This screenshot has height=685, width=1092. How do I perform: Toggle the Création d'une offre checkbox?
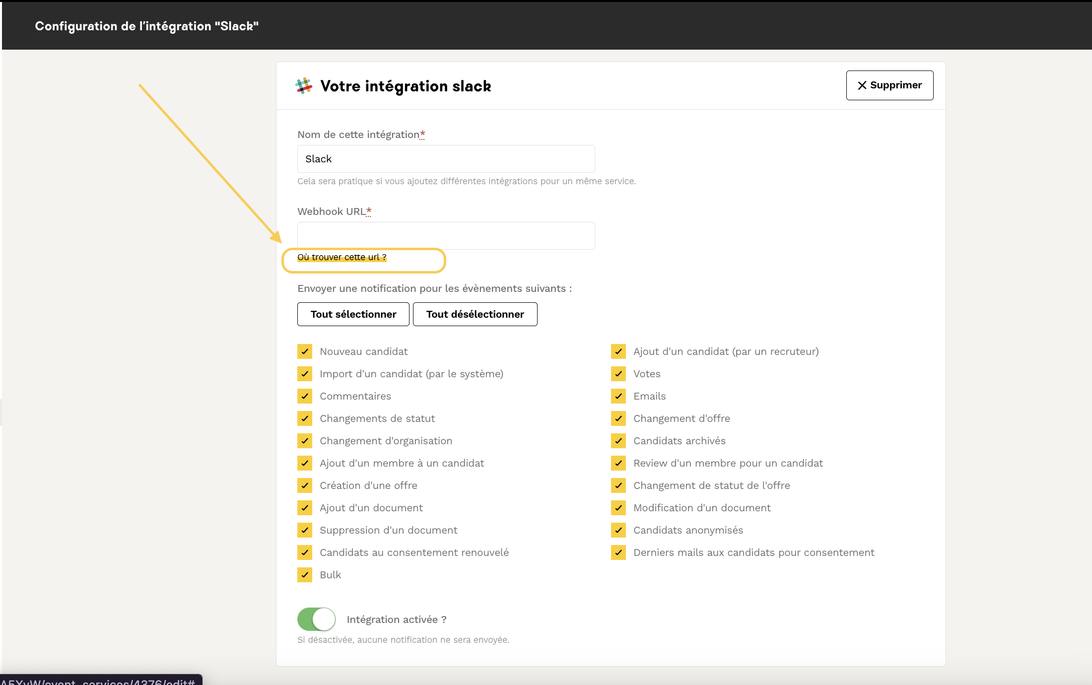(x=305, y=485)
